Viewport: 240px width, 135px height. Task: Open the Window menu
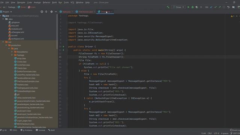pyautogui.click(x=80, y=3)
